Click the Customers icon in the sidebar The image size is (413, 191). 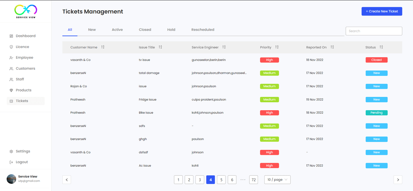(x=11, y=69)
